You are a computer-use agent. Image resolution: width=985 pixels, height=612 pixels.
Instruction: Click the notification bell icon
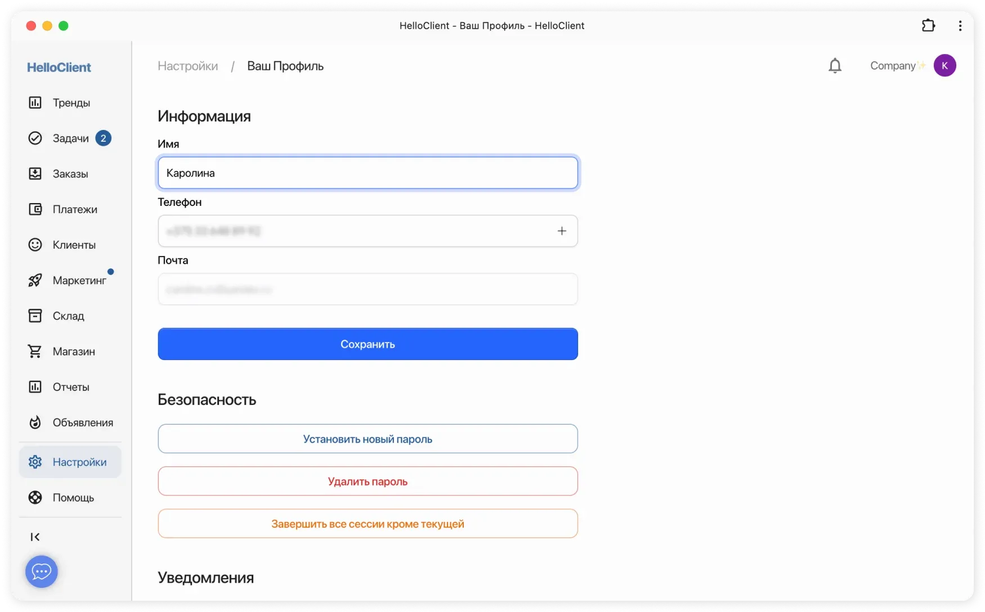(x=835, y=66)
